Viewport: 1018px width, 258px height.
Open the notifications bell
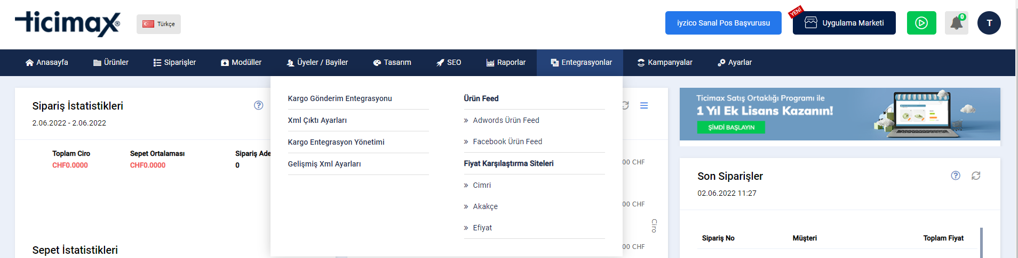(x=956, y=23)
